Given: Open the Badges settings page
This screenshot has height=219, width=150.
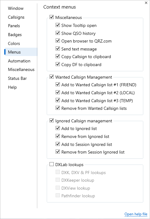Looking at the screenshot, I should (x=15, y=35).
